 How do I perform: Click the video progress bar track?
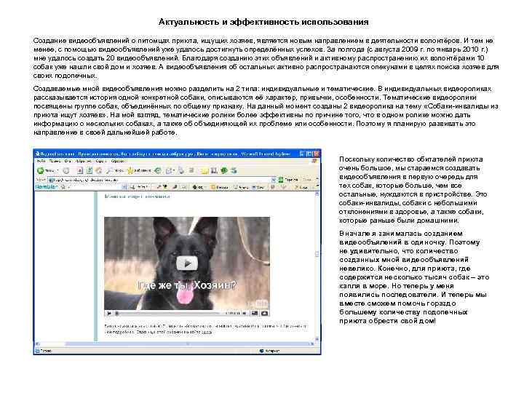point(170,313)
